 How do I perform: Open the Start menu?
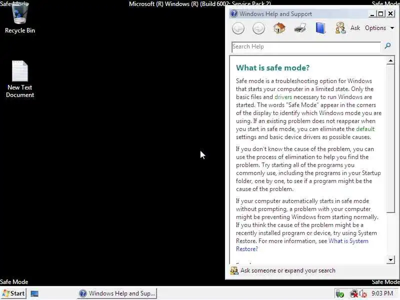point(13,293)
